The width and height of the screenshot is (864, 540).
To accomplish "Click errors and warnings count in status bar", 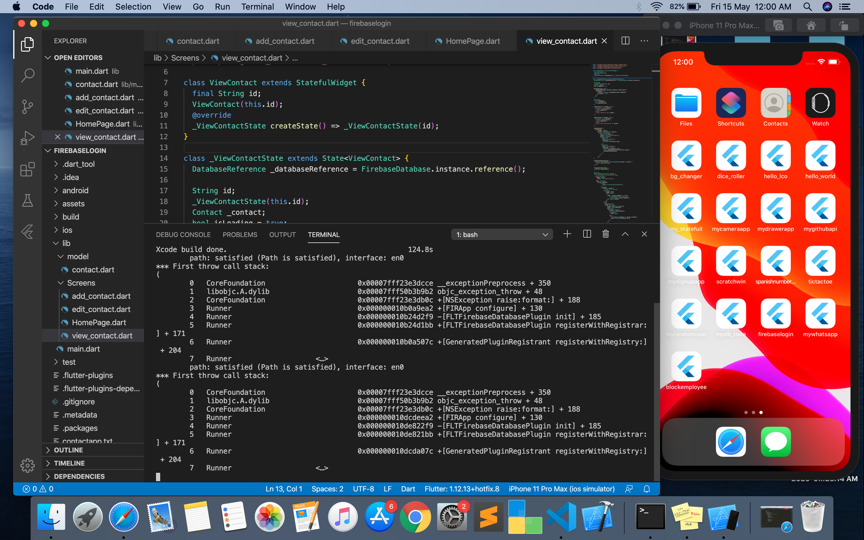I will (x=38, y=489).
